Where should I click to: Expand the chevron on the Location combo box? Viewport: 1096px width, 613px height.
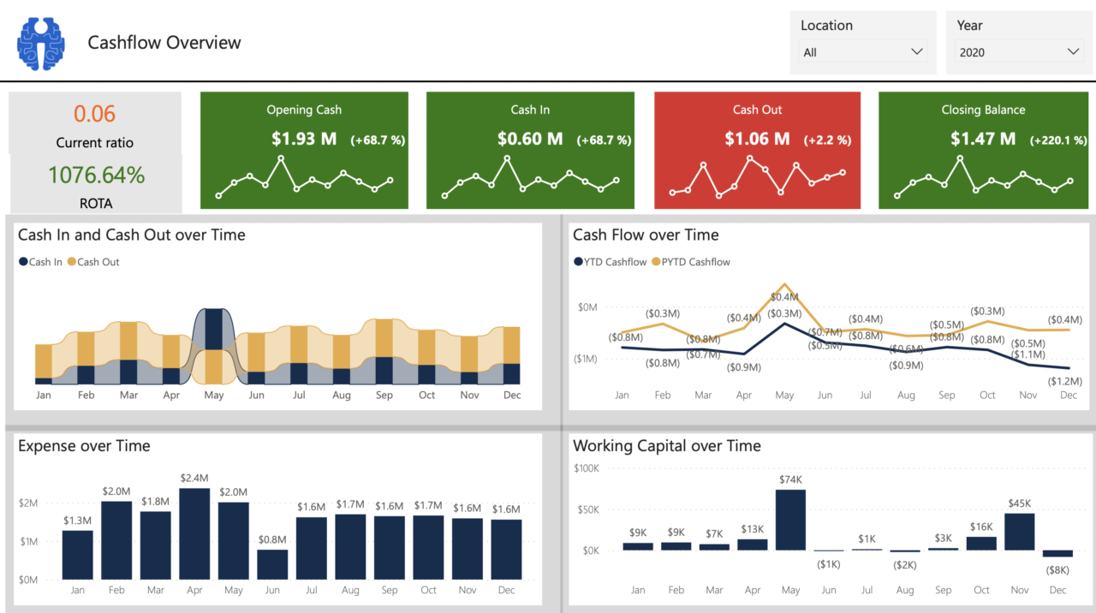pyautogui.click(x=919, y=51)
